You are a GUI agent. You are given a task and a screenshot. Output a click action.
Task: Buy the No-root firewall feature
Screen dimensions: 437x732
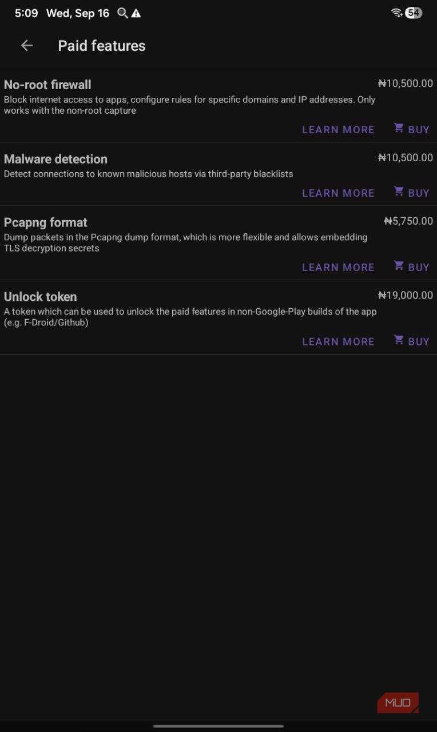click(411, 130)
